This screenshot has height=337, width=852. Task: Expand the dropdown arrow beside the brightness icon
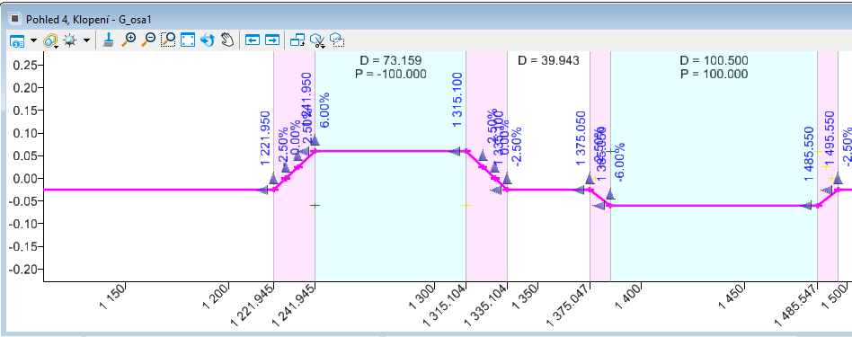[86, 40]
